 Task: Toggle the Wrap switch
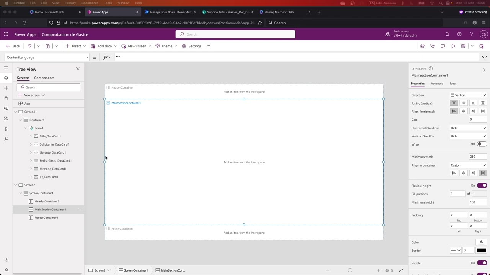pos(482,144)
